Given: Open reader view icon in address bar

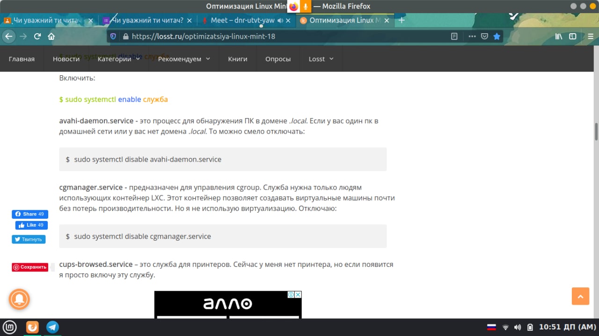Looking at the screenshot, I should (x=454, y=36).
